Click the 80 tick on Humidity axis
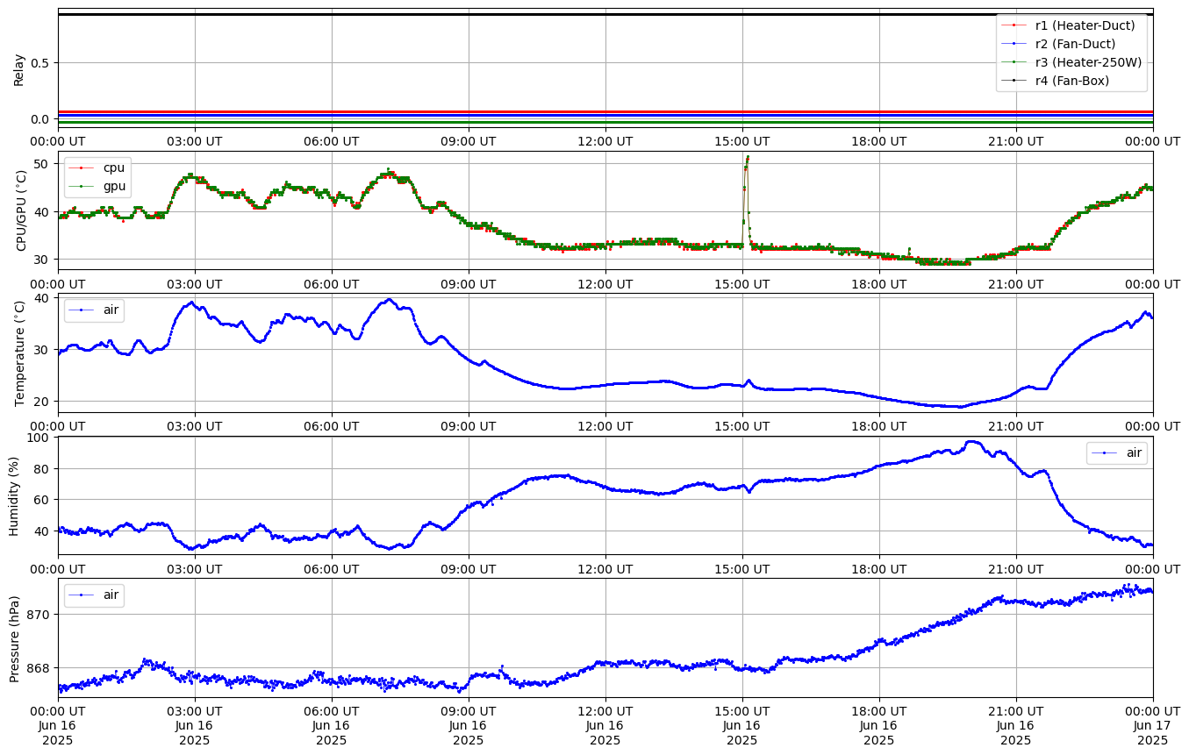This screenshot has height=755, width=1189. [x=44, y=468]
